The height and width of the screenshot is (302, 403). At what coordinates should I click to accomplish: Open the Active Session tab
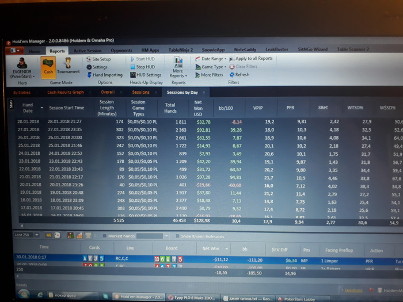coord(88,51)
